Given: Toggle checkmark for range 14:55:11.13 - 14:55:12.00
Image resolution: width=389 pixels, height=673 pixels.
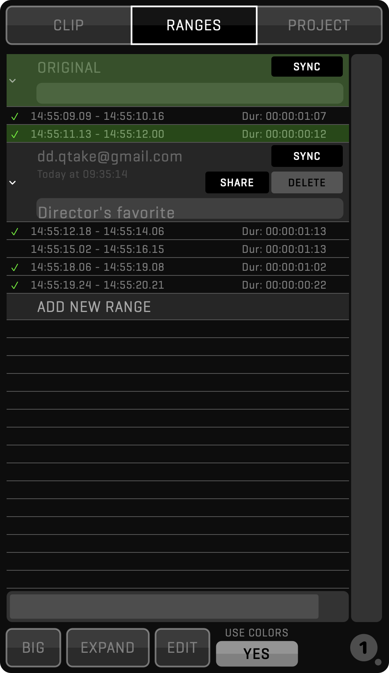Looking at the screenshot, I should coord(15,134).
